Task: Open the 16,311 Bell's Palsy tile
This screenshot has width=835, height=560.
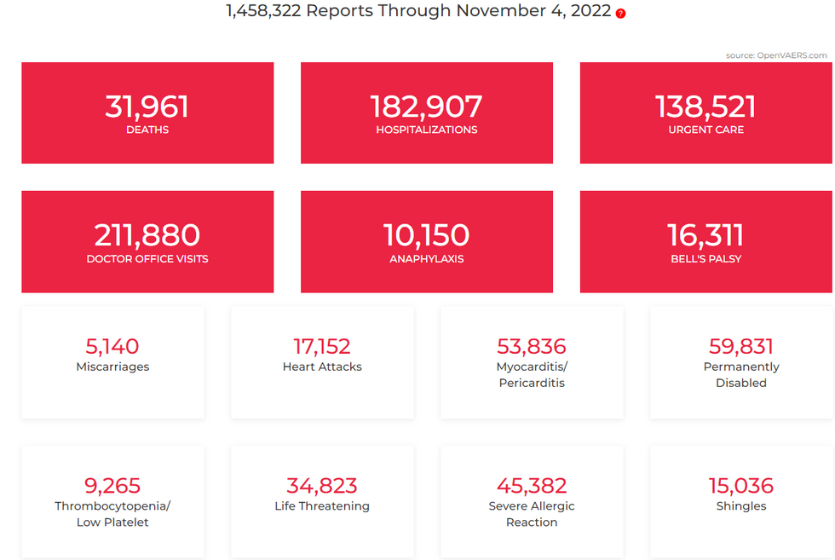Action: [x=705, y=241]
